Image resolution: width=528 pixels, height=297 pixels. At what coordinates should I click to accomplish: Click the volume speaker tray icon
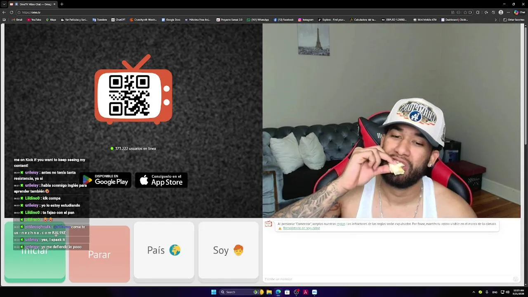click(507, 292)
